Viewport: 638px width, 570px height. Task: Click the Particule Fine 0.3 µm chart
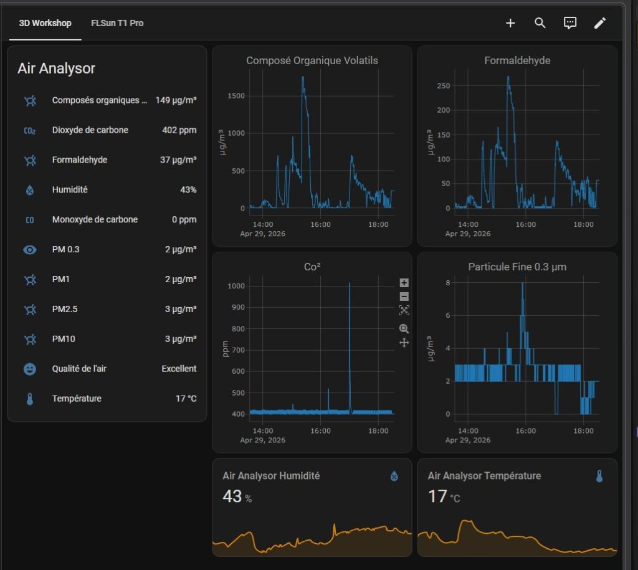517,353
